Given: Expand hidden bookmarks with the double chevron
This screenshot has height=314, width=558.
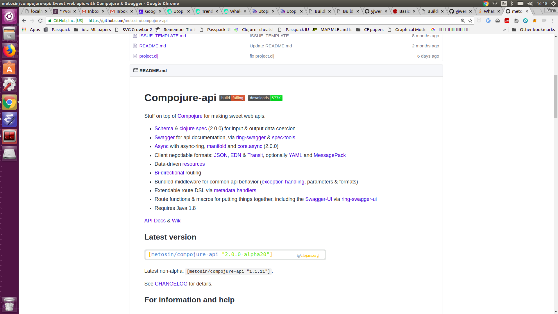Looking at the screenshot, I should [505, 30].
